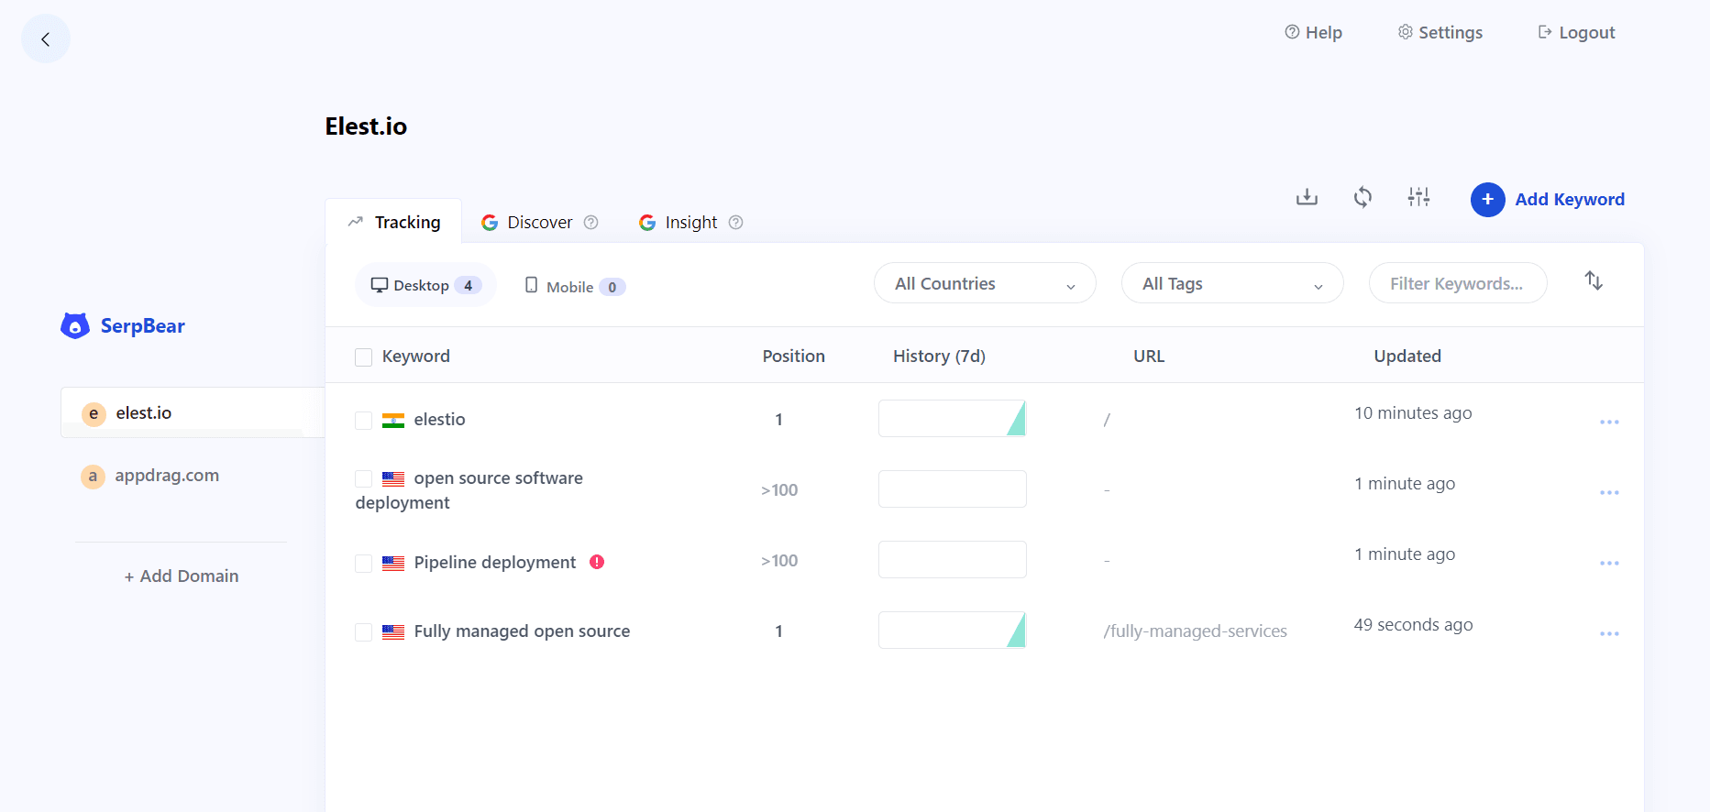Open Settings in the top bar

point(1440,33)
